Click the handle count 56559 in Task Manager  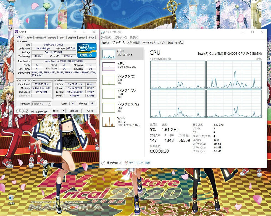[x=184, y=140]
